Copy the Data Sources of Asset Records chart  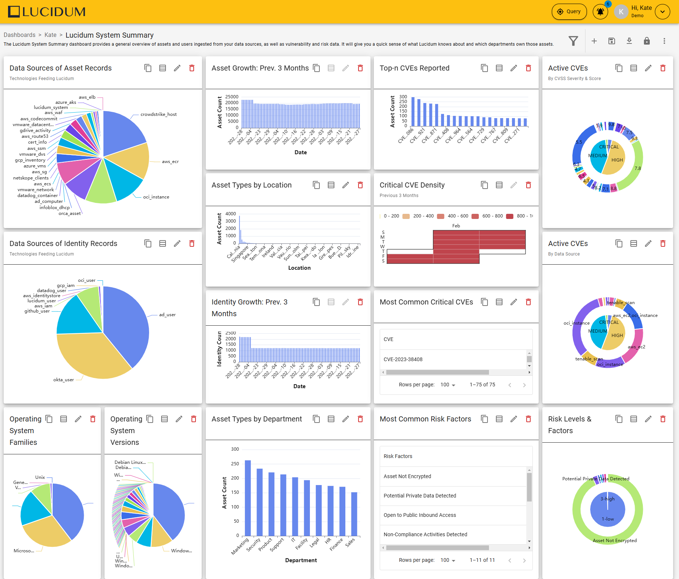(x=148, y=68)
